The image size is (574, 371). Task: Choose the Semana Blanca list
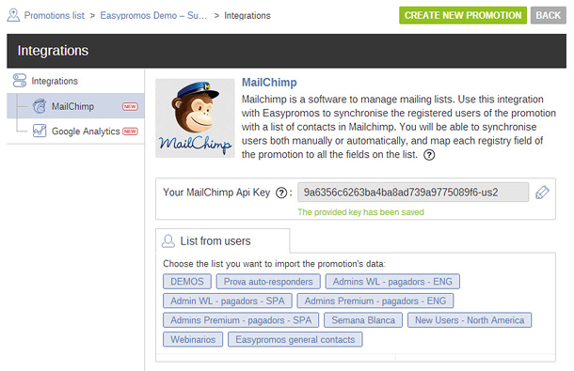[363, 320]
